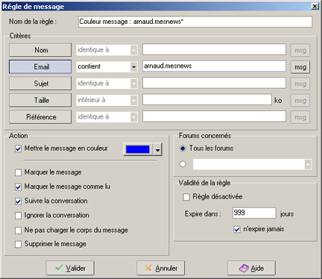Click the msg button beside Email field
This screenshot has height=279, width=322.
[300, 67]
